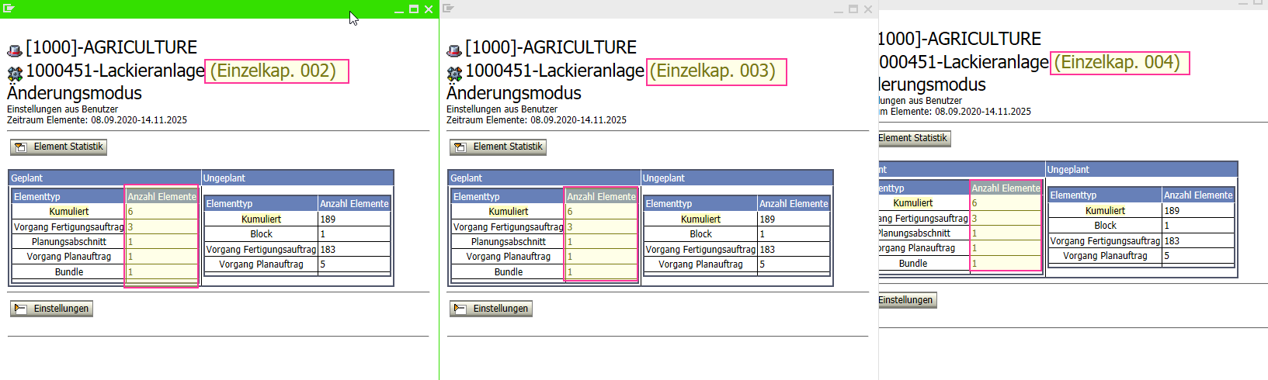Image resolution: width=1268 pixels, height=380 pixels.
Task: Open Element Statistik in Einzelkap. 002 window
Action: (59, 147)
